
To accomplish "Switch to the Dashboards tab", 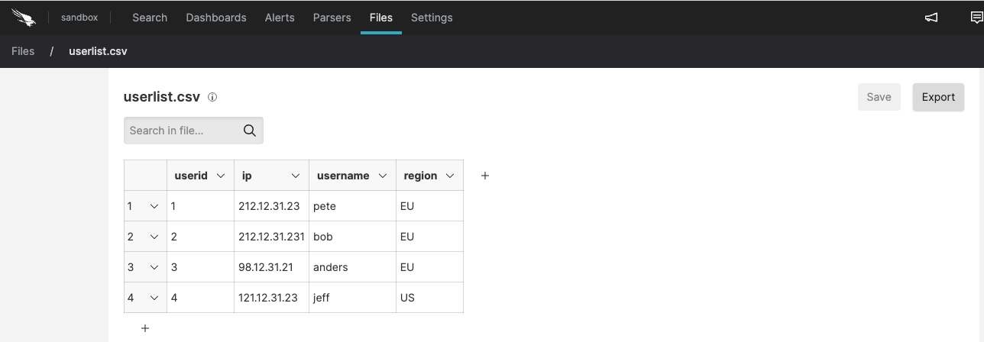I will click(x=216, y=18).
